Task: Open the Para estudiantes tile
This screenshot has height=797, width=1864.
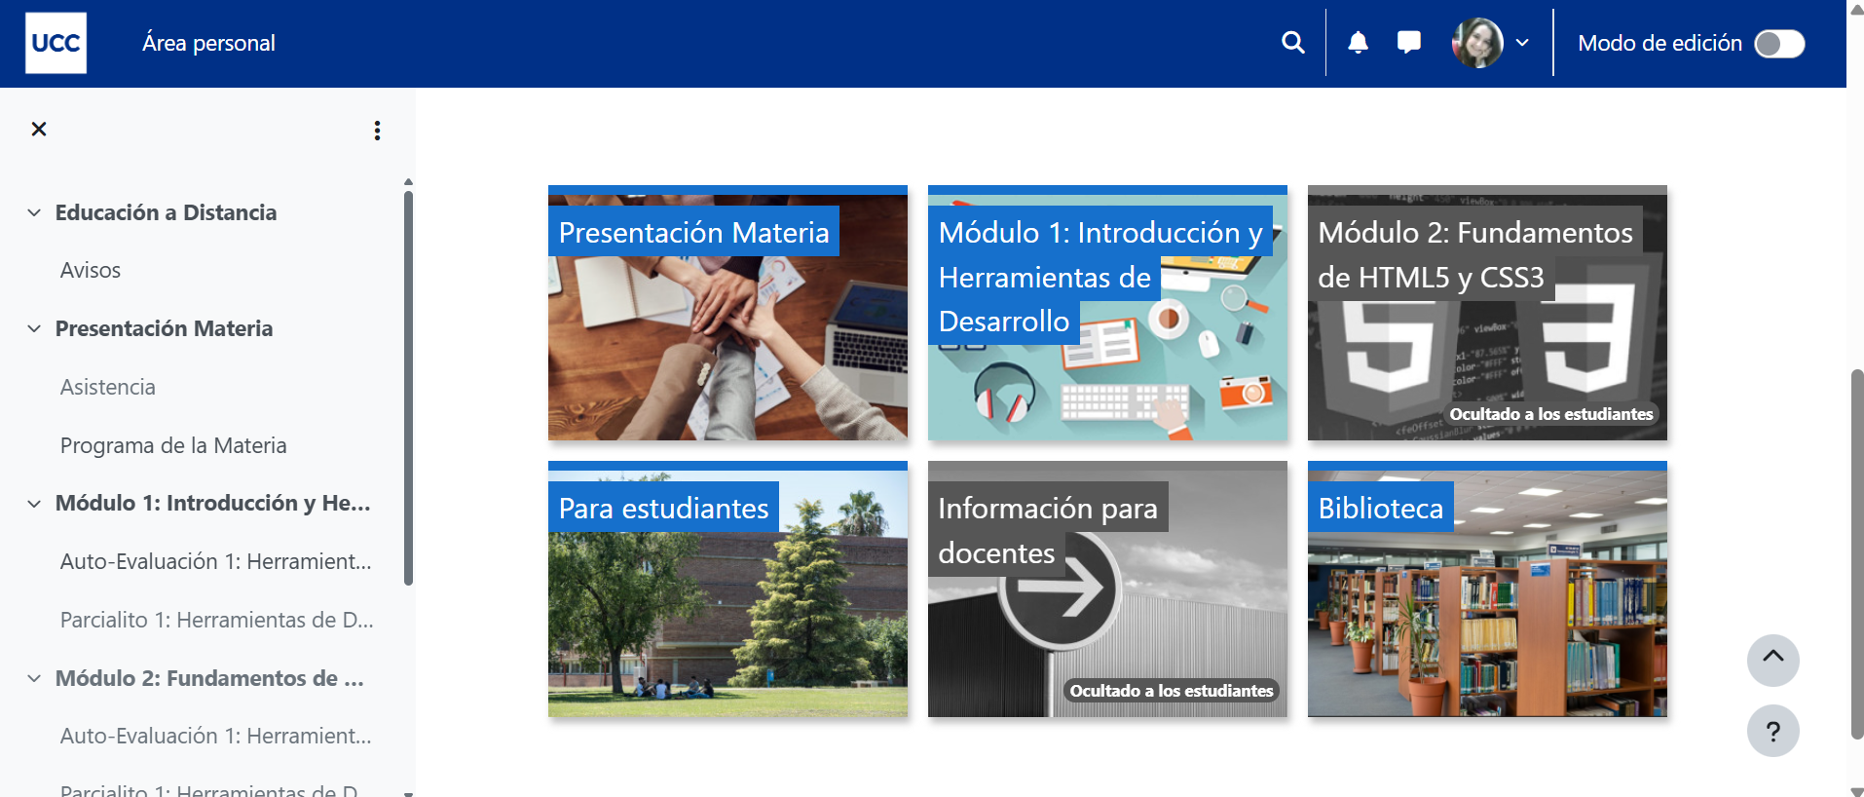Action: 727,588
